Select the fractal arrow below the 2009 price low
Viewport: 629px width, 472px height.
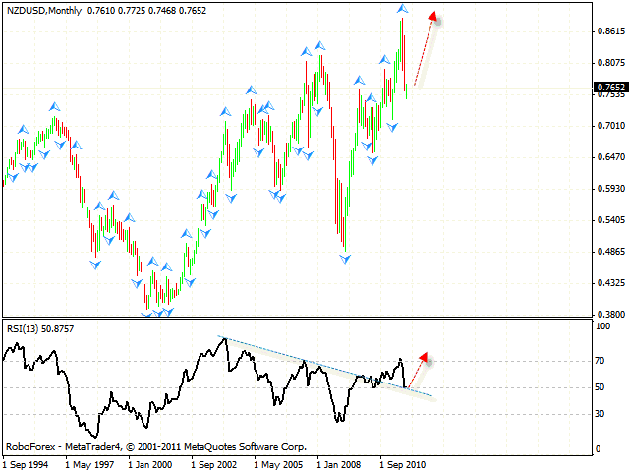pyautogui.click(x=345, y=258)
